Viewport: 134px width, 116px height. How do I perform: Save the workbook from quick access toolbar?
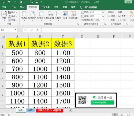4,2
